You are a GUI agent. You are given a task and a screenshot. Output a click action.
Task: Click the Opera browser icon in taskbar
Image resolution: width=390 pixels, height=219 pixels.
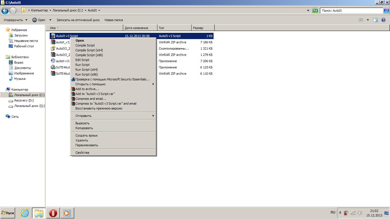pyautogui.click(x=53, y=213)
